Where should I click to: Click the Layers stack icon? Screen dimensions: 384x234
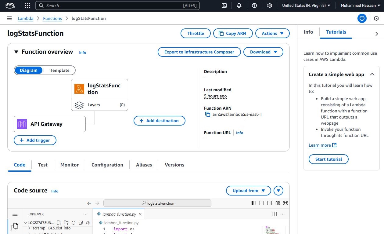click(x=79, y=105)
